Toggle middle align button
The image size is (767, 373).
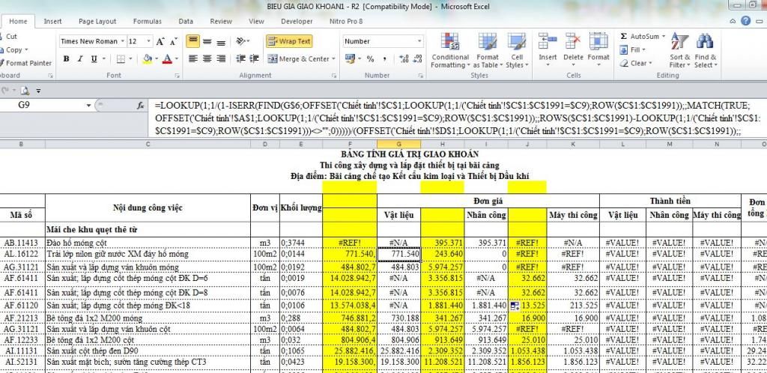207,41
